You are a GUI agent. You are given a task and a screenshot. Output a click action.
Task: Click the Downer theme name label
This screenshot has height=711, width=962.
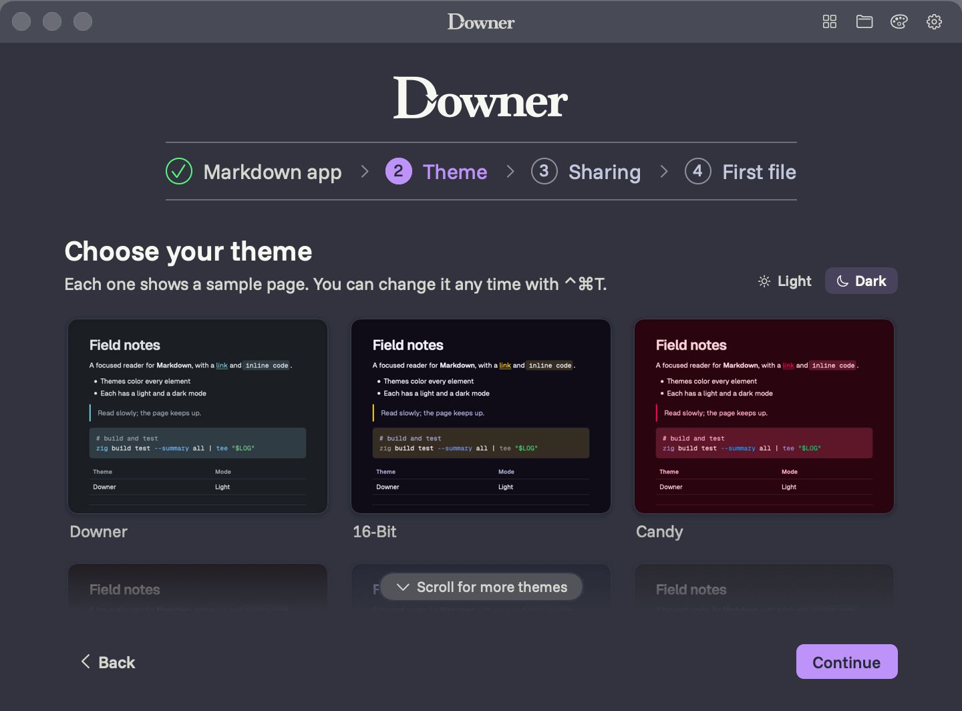coord(98,532)
